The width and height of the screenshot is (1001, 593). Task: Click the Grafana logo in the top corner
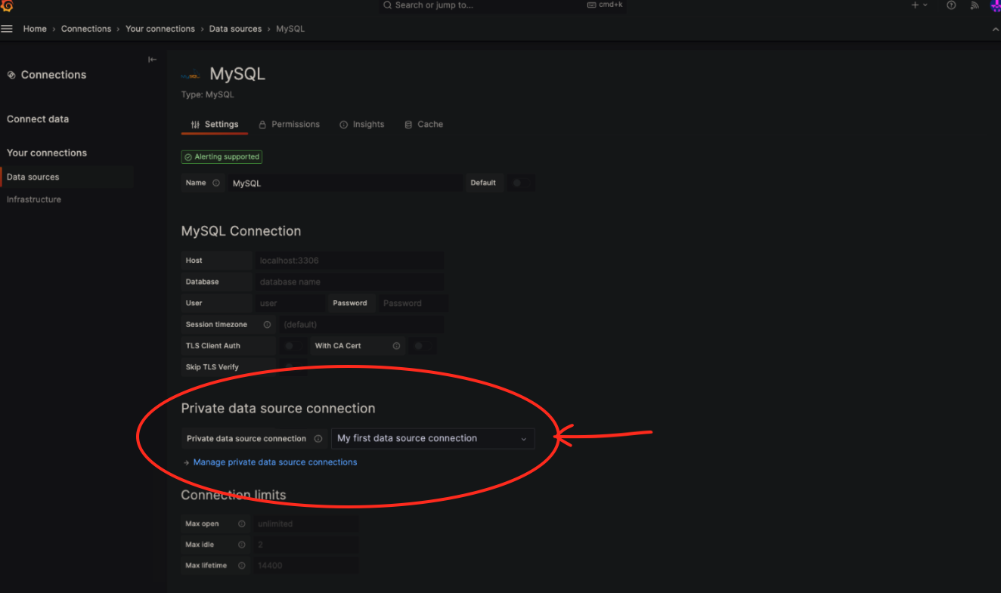click(x=8, y=7)
